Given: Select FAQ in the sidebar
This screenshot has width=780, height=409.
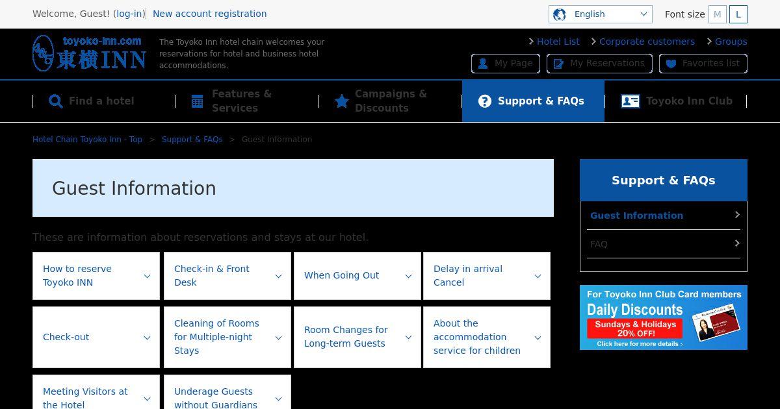Looking at the screenshot, I should pos(664,244).
